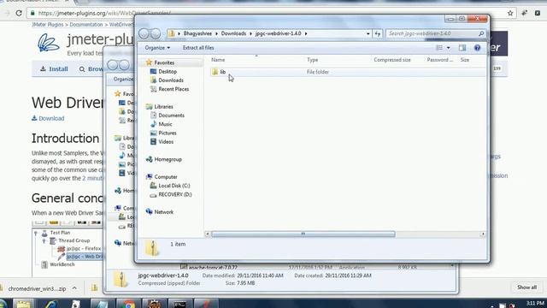Select WorkBench in webpage tree image
547x308 pixels.
62,264
